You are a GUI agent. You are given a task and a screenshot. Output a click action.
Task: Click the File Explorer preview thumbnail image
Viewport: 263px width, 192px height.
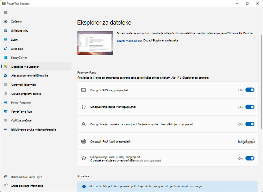(95, 43)
